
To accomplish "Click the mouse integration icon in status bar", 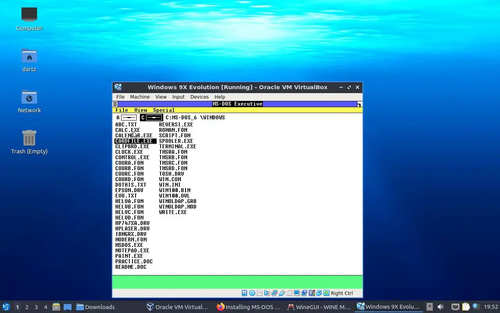I will [319, 293].
